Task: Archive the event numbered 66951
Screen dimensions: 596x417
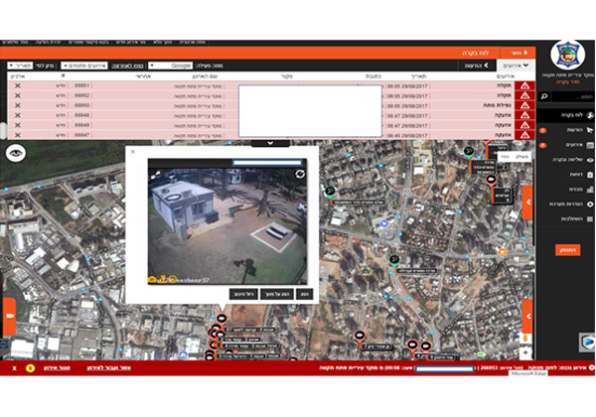Action: (x=16, y=86)
